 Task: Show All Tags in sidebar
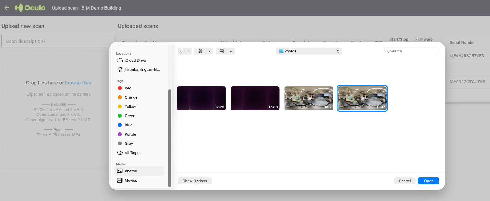(x=133, y=153)
